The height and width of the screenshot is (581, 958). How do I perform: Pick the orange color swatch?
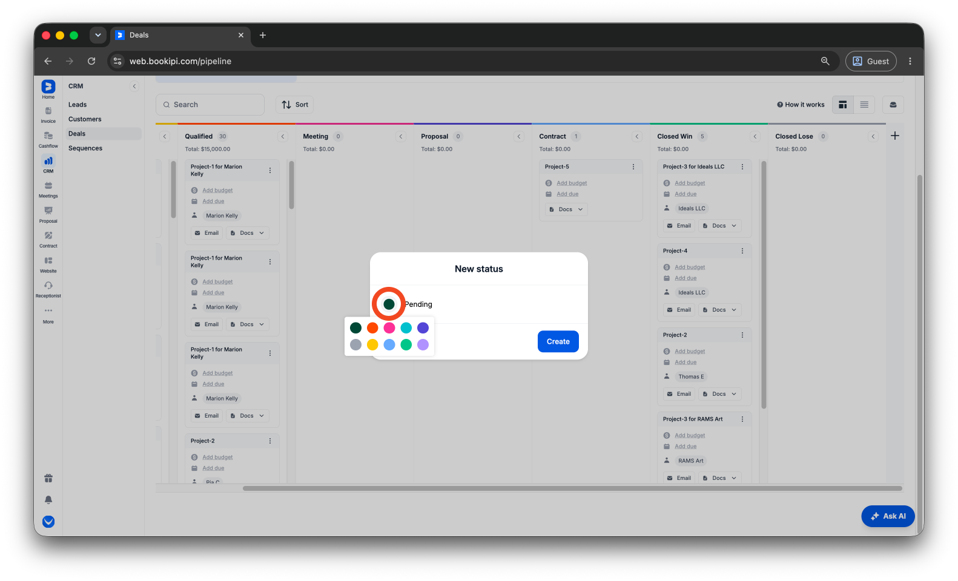[x=372, y=327]
